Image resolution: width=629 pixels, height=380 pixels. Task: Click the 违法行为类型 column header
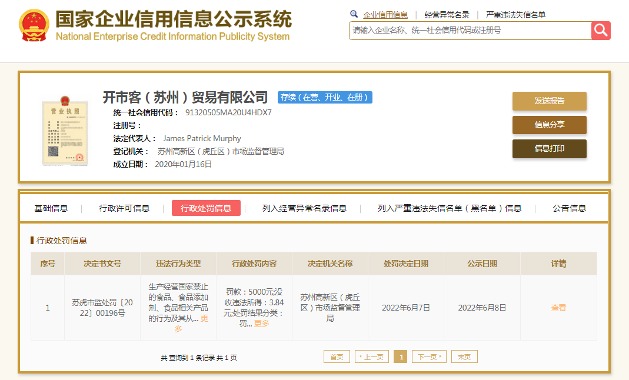click(x=178, y=264)
